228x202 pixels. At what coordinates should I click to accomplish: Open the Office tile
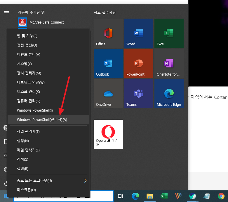pos(108,33)
